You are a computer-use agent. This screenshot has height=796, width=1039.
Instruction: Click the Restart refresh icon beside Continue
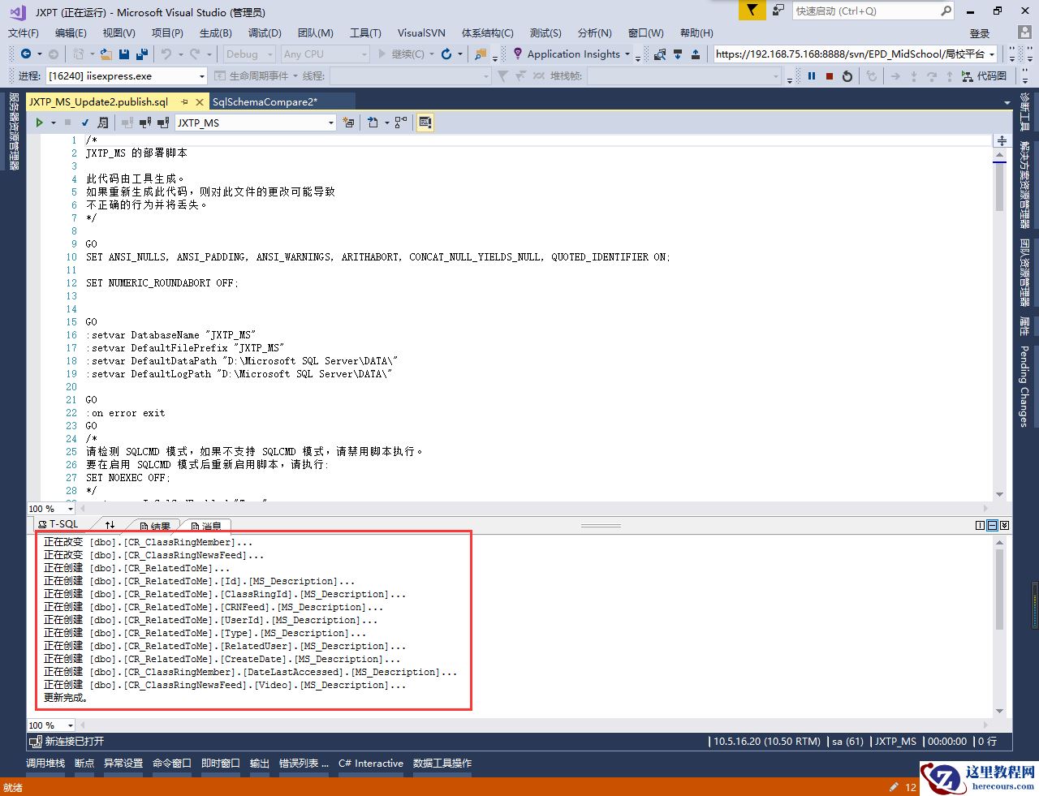[x=446, y=54]
